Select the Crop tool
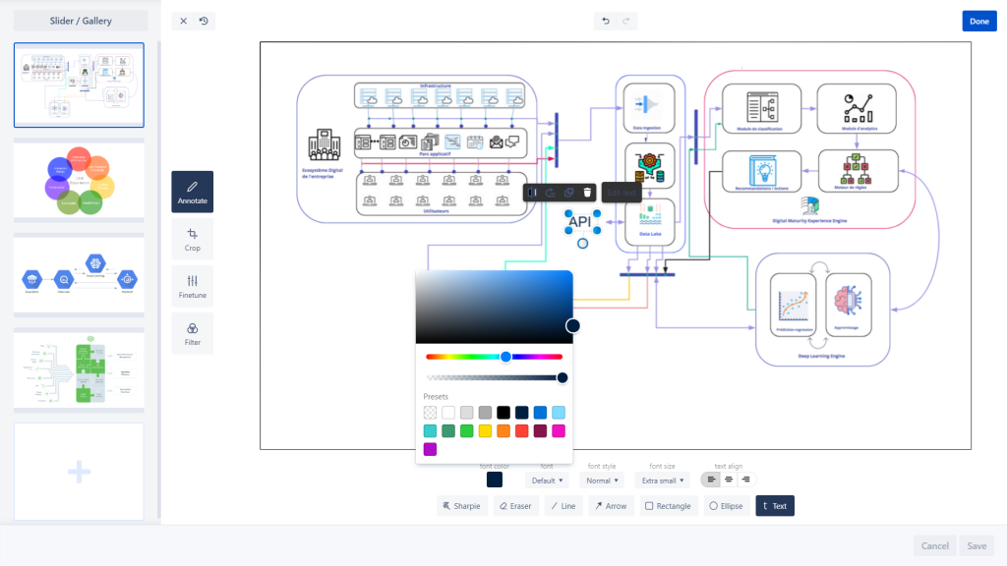This screenshot has width=1007, height=566. pyautogui.click(x=192, y=239)
